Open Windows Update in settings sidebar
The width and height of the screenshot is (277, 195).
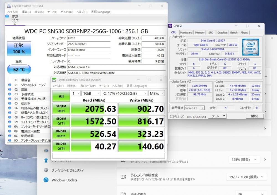coord(64,180)
